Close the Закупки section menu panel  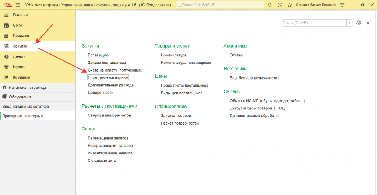coord(368,23)
